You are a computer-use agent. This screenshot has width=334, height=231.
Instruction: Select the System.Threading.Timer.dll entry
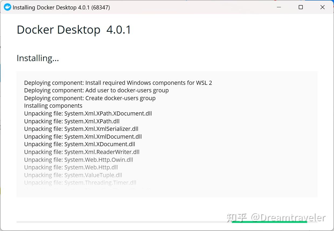click(x=80, y=183)
